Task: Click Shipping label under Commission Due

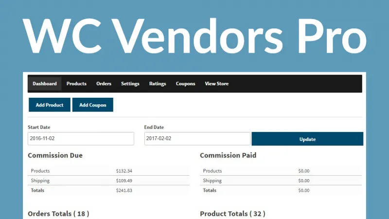Action: 40,181
